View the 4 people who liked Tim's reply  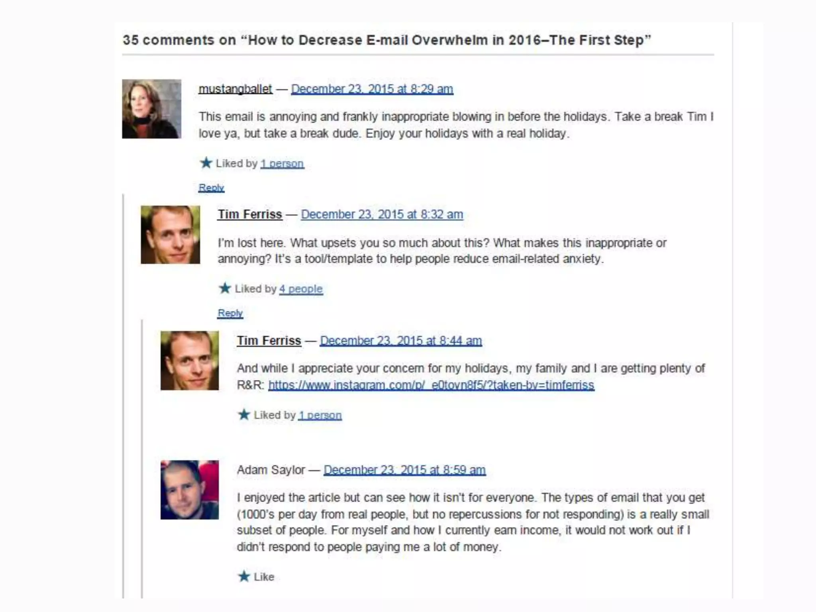(301, 289)
